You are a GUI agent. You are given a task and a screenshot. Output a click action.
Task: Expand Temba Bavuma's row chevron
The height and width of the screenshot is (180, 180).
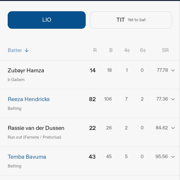(173, 157)
